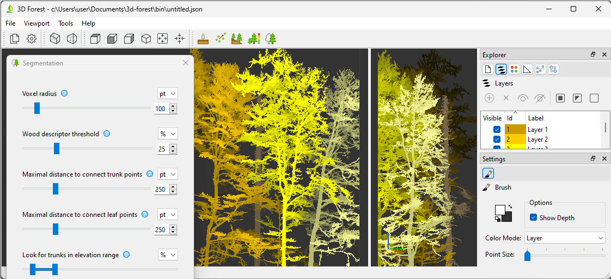
Task: Open the segmentation tool with color bar icon
Action: tap(254, 39)
